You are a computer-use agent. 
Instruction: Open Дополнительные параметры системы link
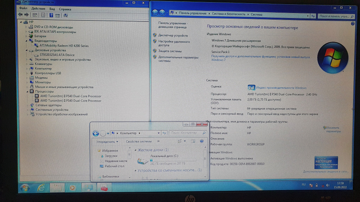[178, 59]
